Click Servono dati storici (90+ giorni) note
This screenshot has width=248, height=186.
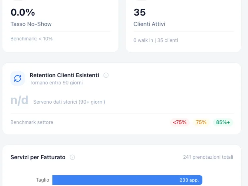coord(69,102)
